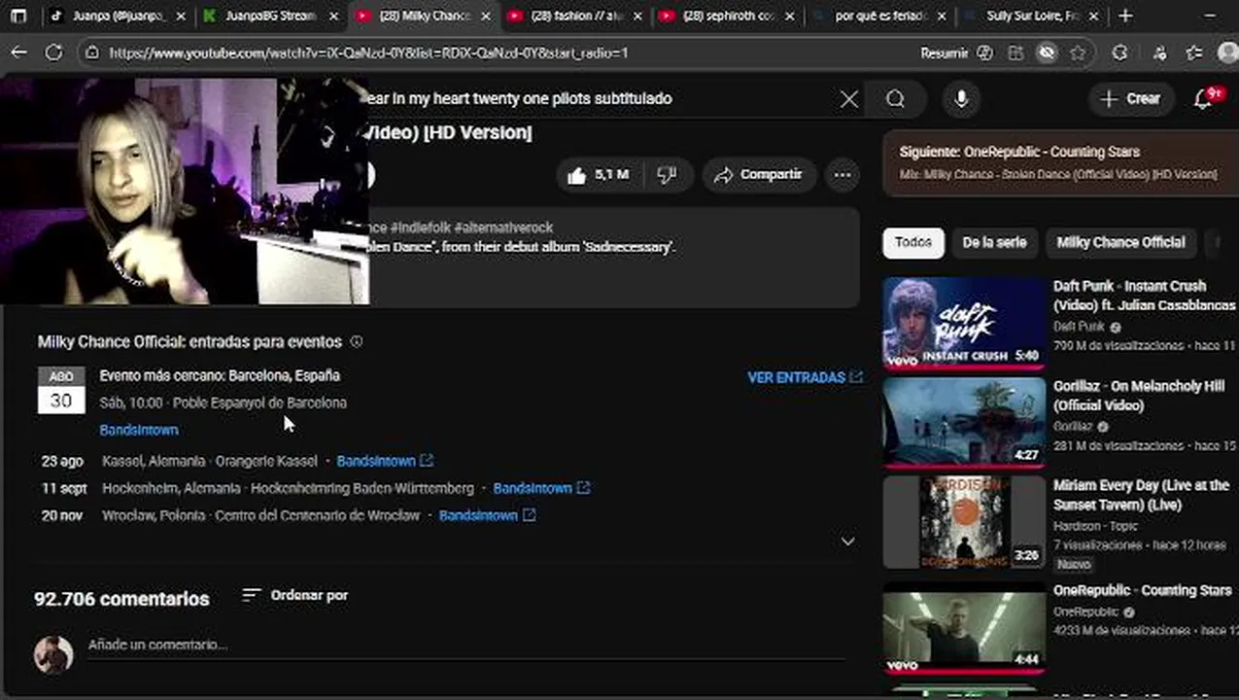The width and height of the screenshot is (1239, 700).
Task: Click the Crear button
Action: [1130, 98]
